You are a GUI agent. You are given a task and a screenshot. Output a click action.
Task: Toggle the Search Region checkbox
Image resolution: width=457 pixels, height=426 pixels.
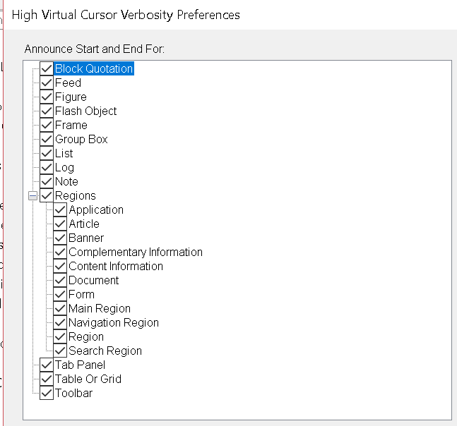point(60,351)
